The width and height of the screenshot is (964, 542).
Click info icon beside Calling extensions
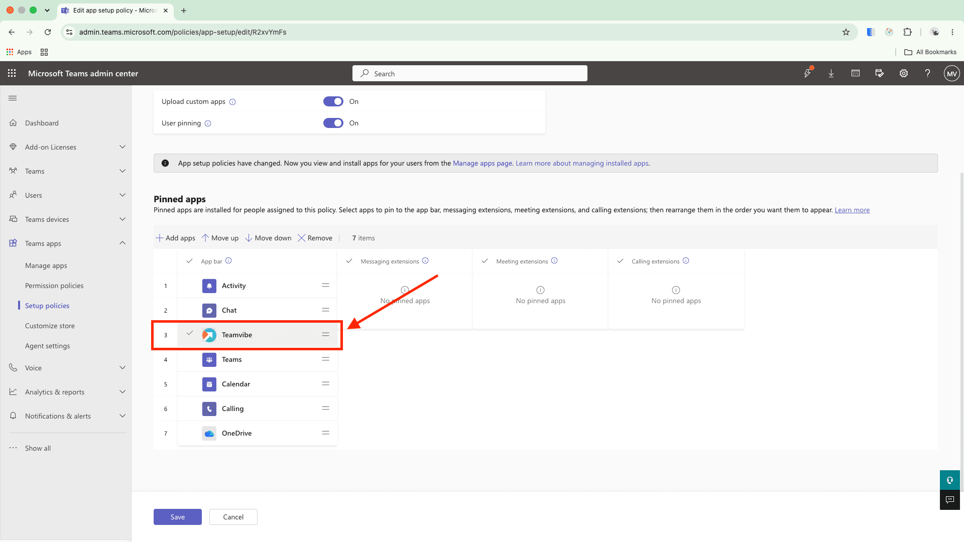[686, 260]
